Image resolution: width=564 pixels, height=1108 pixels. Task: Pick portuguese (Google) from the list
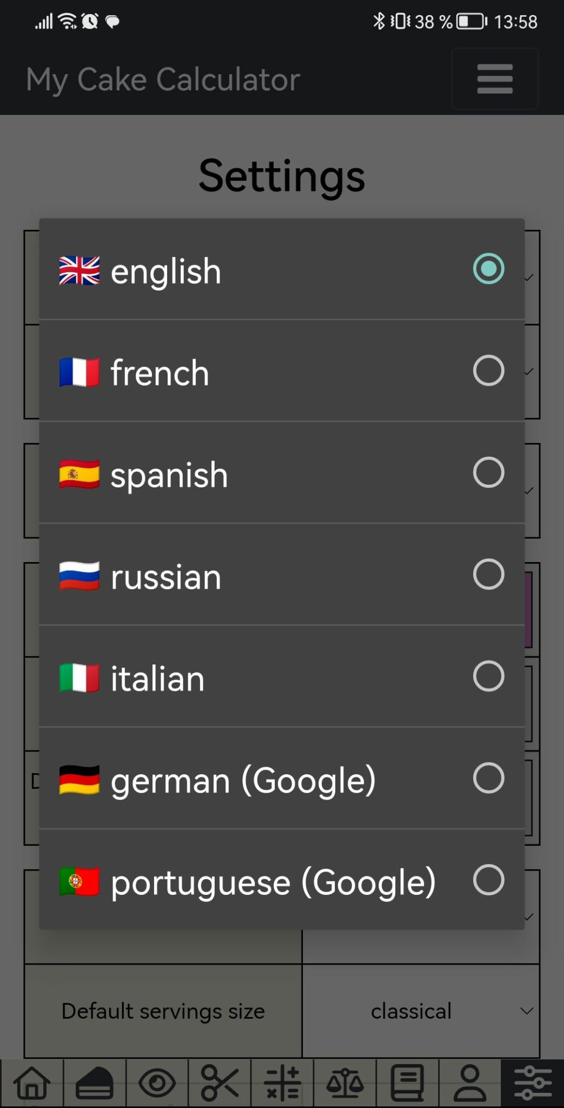click(x=273, y=882)
